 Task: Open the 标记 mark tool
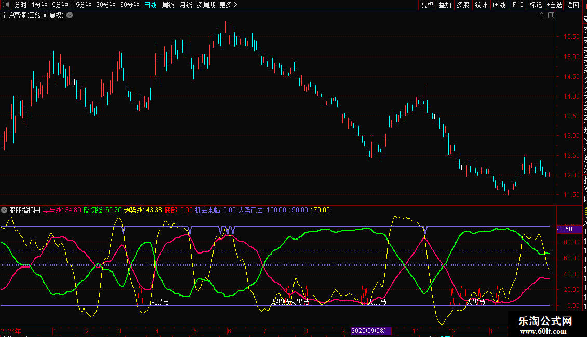[x=535, y=5]
